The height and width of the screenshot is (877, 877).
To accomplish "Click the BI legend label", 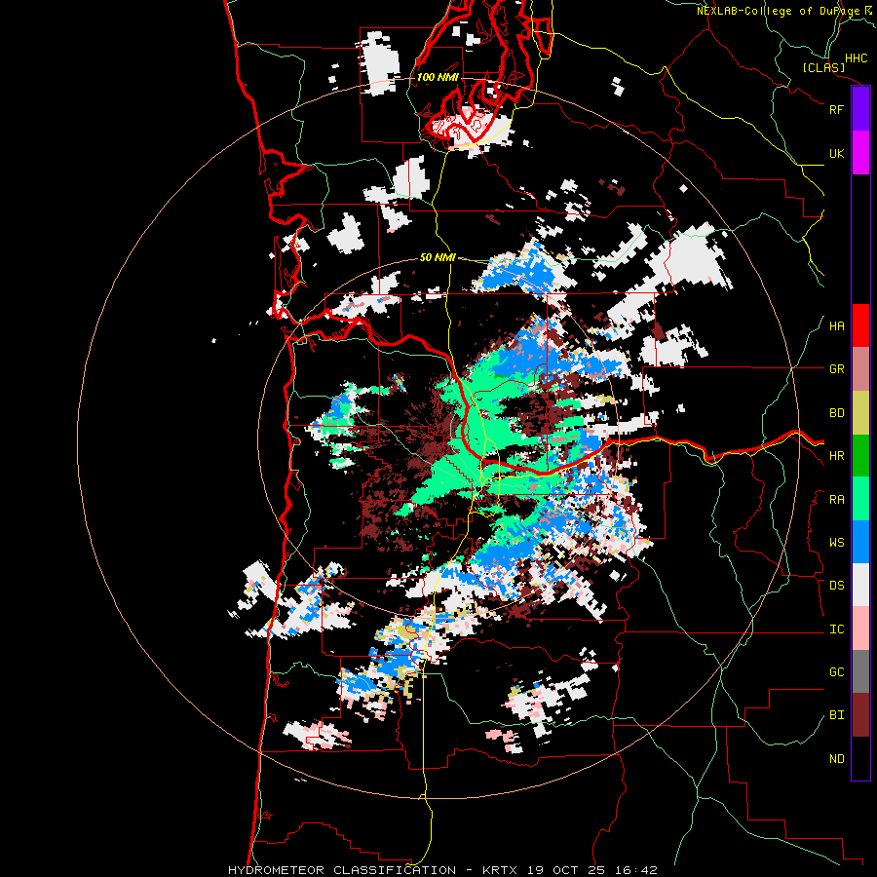I will coord(836,715).
